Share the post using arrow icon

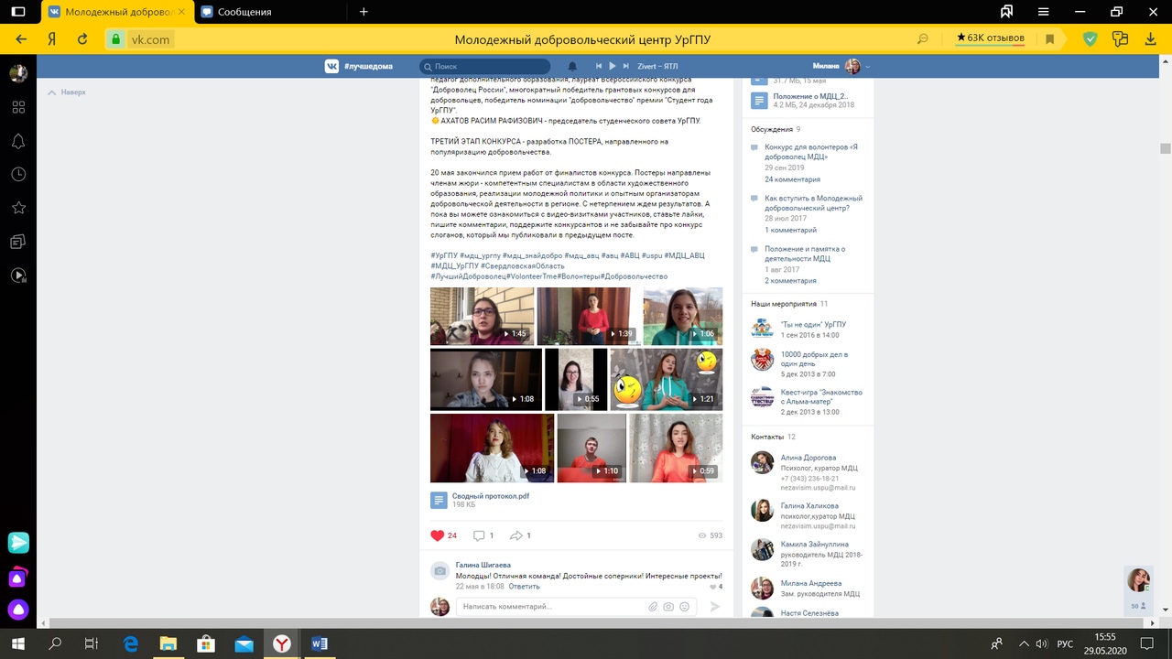tap(516, 535)
